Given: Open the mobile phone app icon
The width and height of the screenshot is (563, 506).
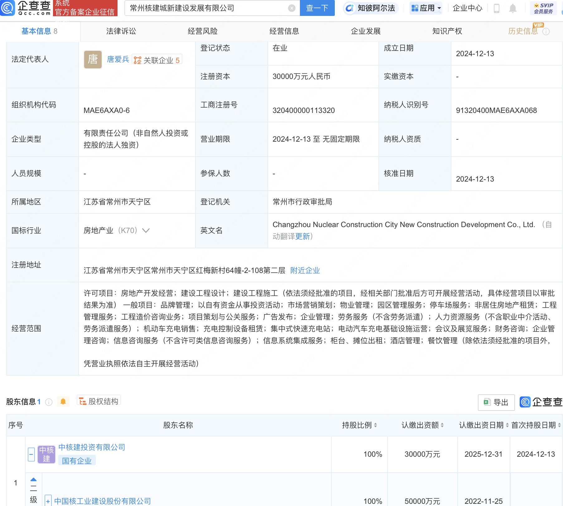Looking at the screenshot, I should point(497,8).
